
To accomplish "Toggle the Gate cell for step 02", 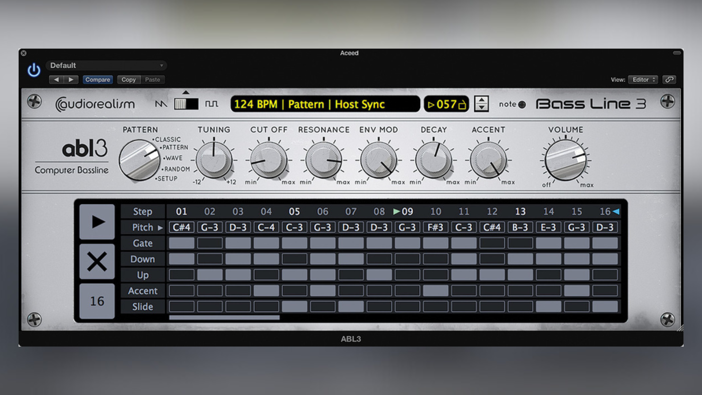I will coord(210,243).
